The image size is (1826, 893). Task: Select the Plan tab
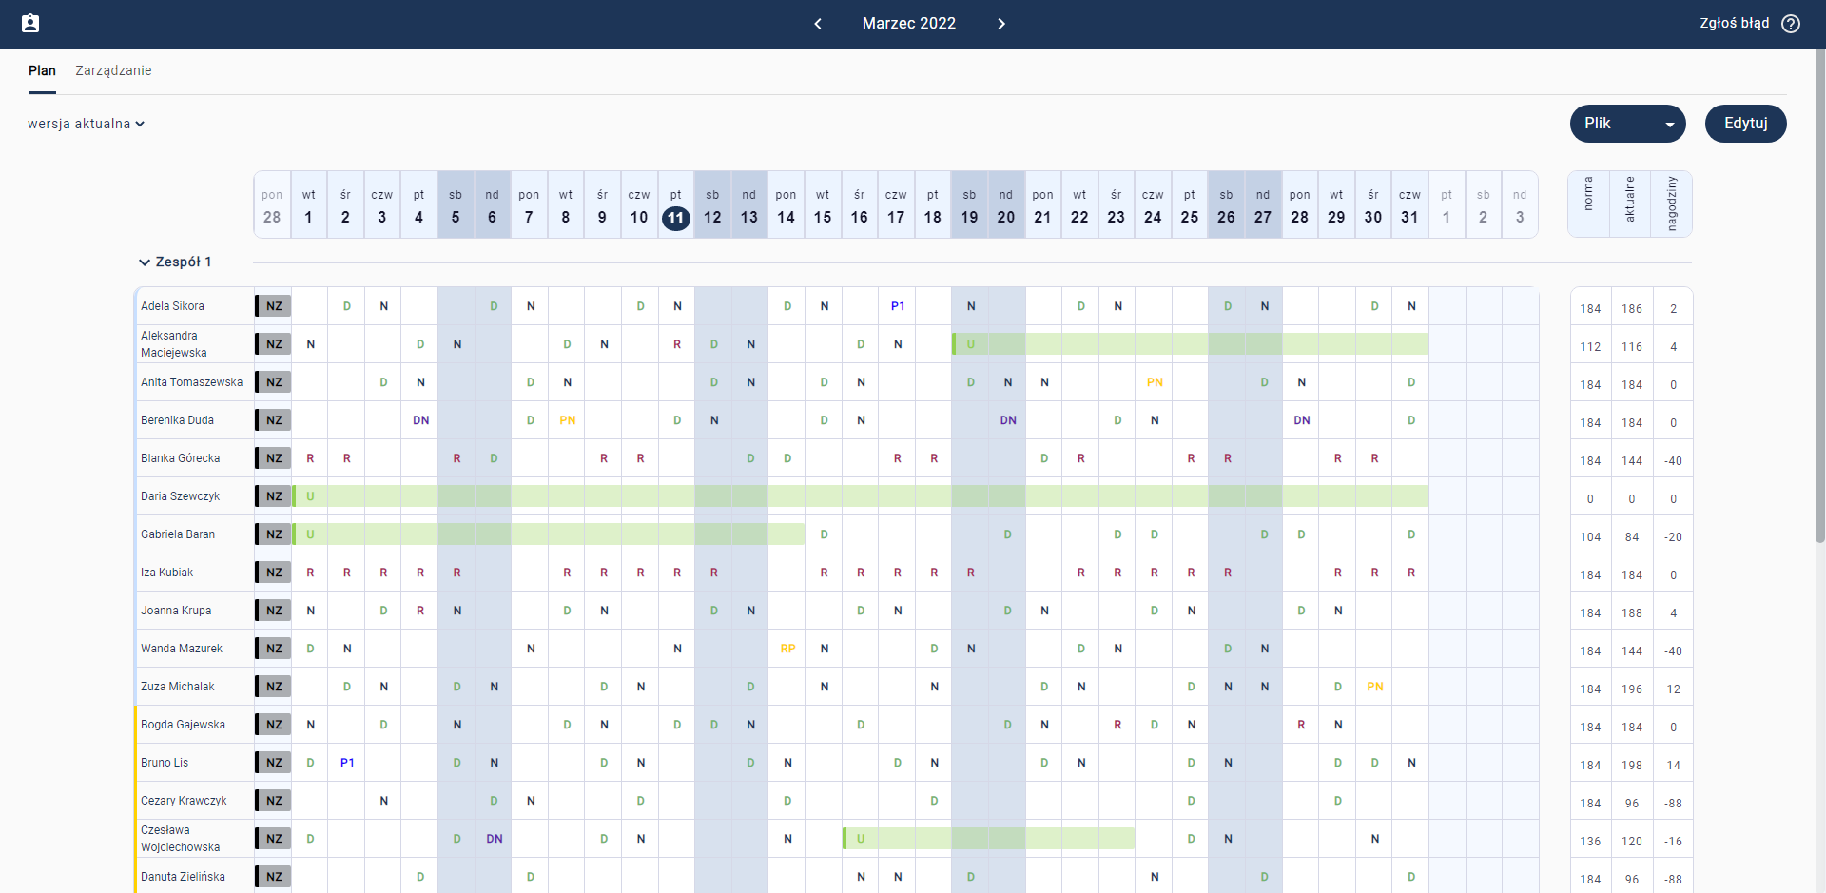42,70
